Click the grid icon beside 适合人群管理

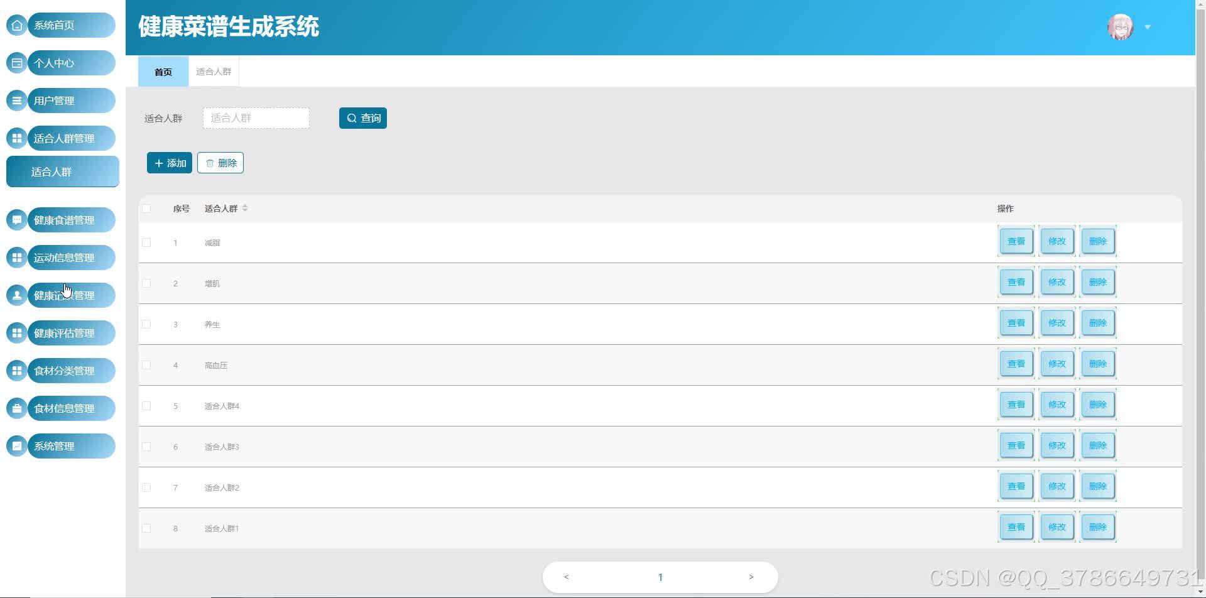click(17, 138)
